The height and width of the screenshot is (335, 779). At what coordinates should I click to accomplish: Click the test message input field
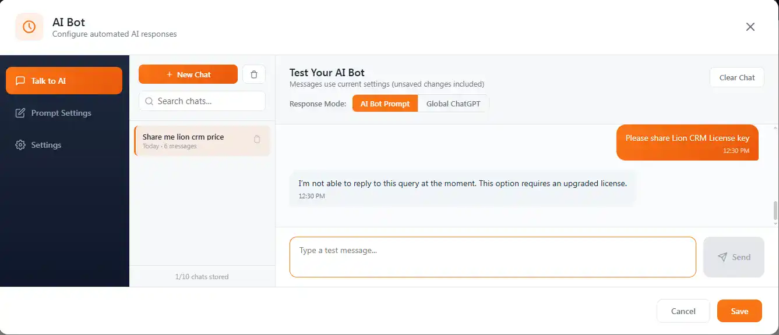click(492, 256)
